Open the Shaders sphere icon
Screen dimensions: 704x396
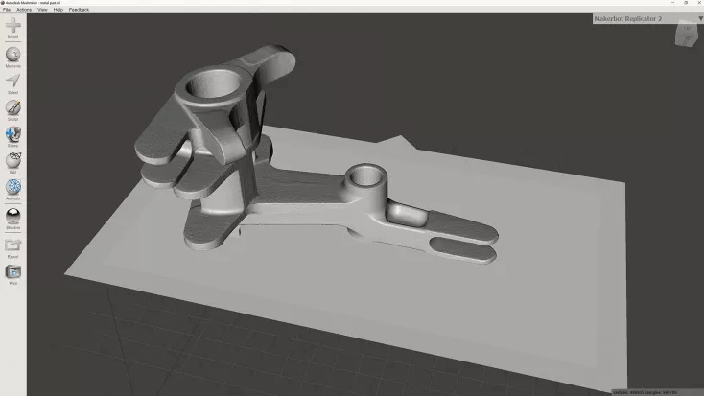pyautogui.click(x=13, y=216)
